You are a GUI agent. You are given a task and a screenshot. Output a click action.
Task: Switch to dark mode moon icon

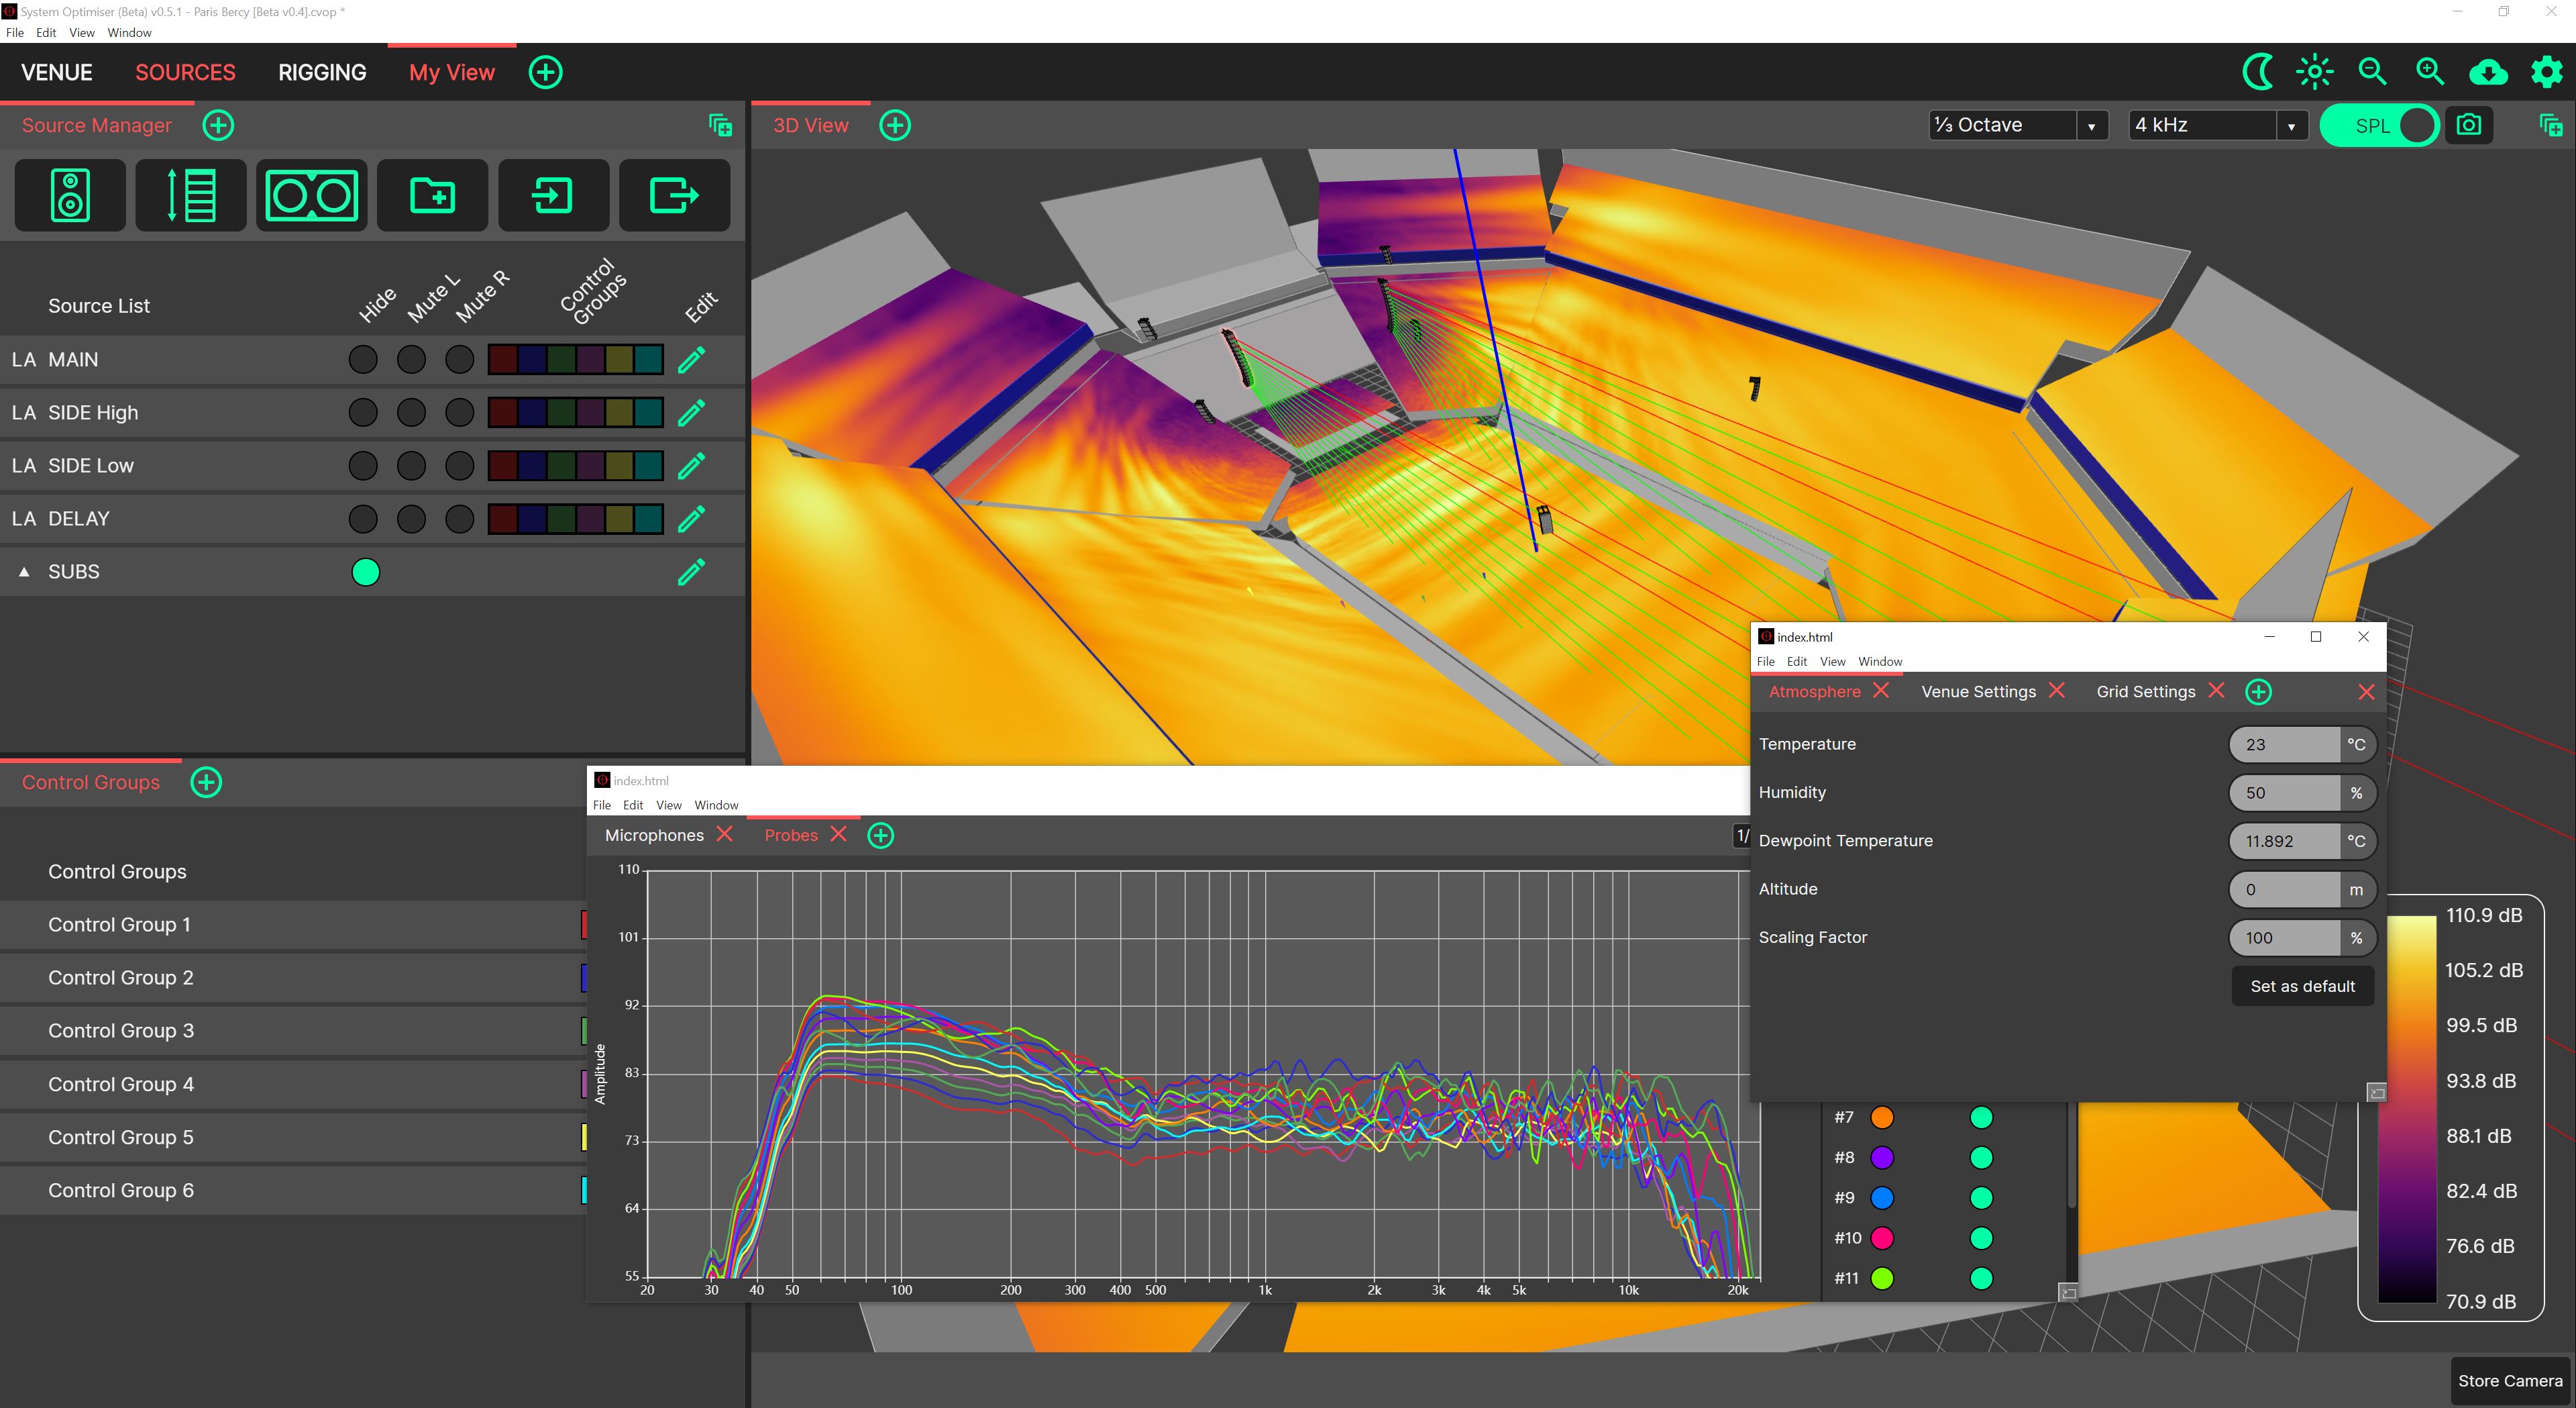(2257, 72)
